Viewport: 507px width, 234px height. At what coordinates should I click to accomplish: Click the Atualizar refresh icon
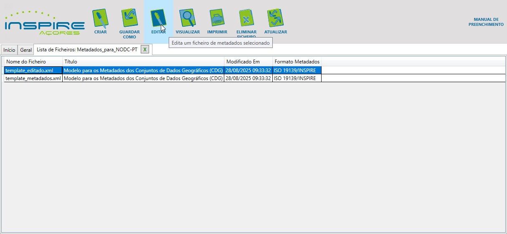coord(275,18)
